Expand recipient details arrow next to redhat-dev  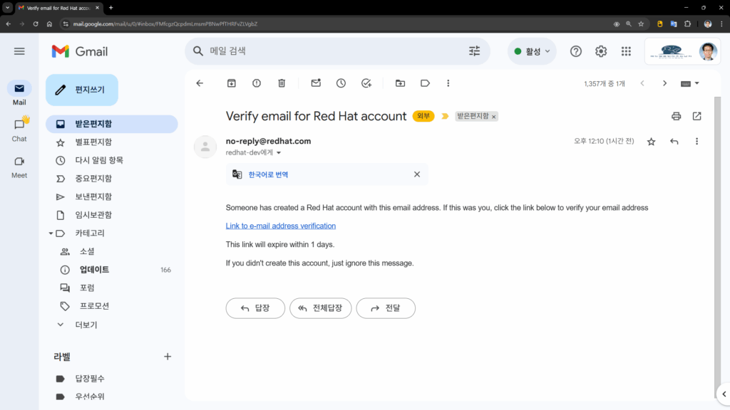[x=279, y=153]
